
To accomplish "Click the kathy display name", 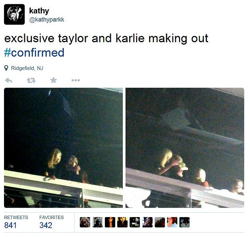I will coord(39,11).
